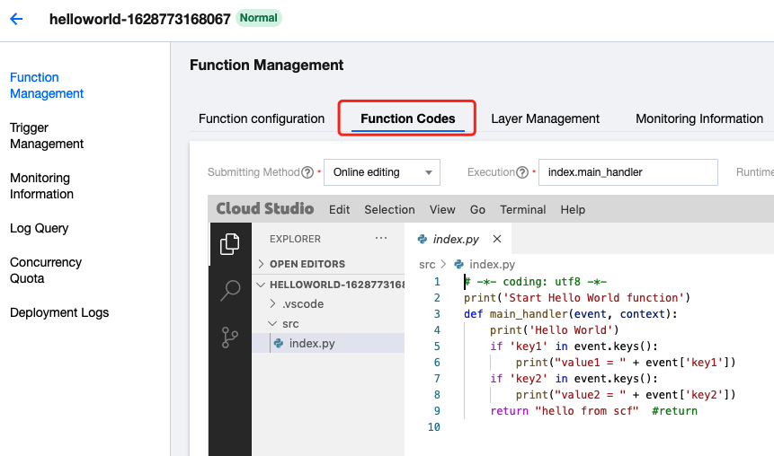This screenshot has height=456, width=774.
Task: Click the EXPLORER panel title
Action: [295, 239]
